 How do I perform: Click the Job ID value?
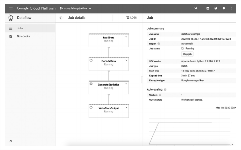point(206,39)
